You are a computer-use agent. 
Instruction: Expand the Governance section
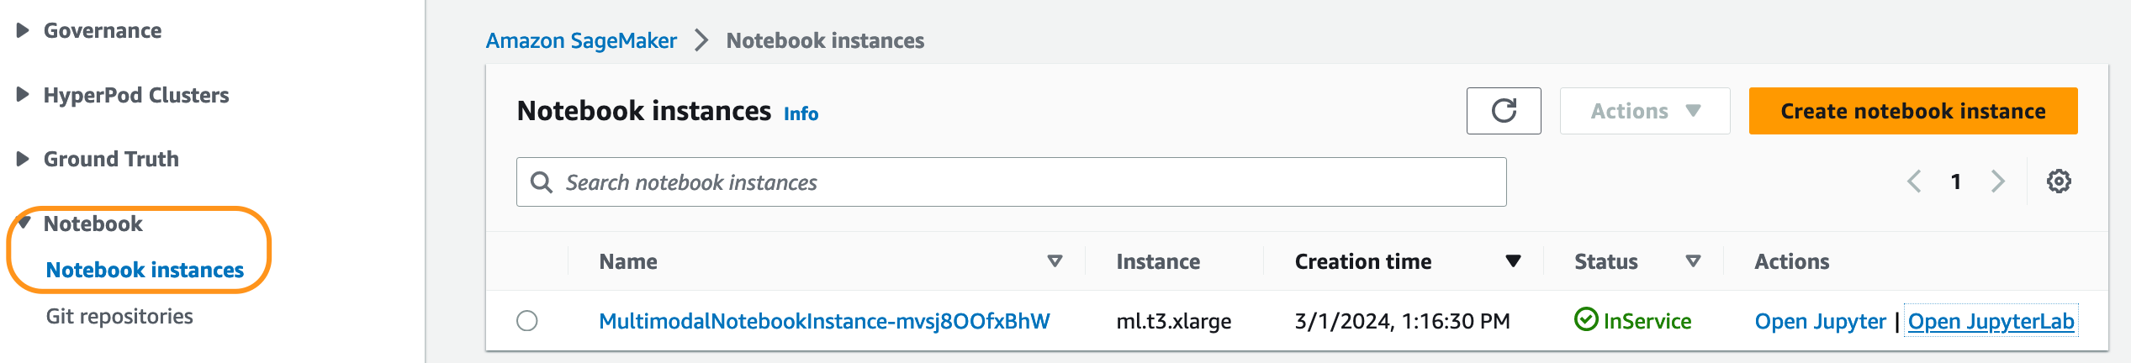point(23,30)
